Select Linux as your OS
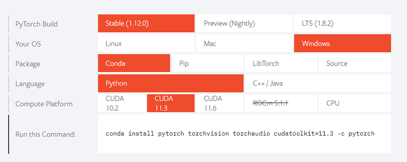 (146, 43)
